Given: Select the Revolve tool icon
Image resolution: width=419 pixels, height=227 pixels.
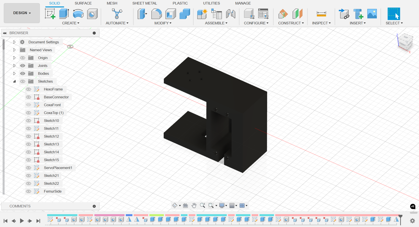Looking at the screenshot, I should 78,14.
